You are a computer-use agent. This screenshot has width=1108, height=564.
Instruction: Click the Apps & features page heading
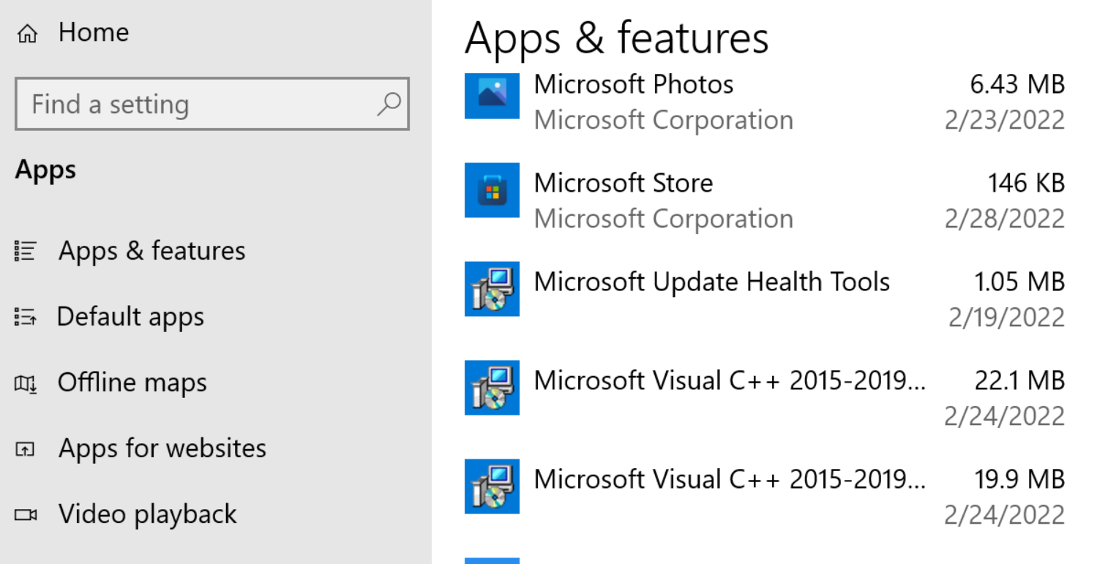click(617, 38)
